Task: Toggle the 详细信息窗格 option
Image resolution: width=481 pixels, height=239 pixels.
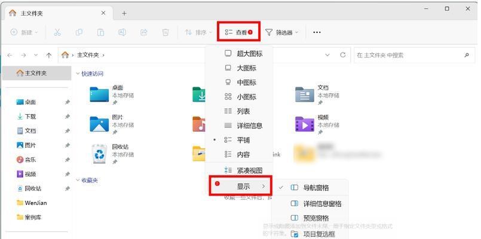Action: [310, 204]
